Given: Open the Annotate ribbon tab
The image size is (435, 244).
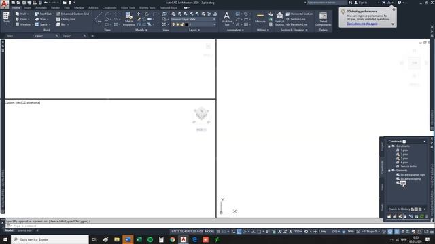Looking at the screenshot, I should 41,8.
